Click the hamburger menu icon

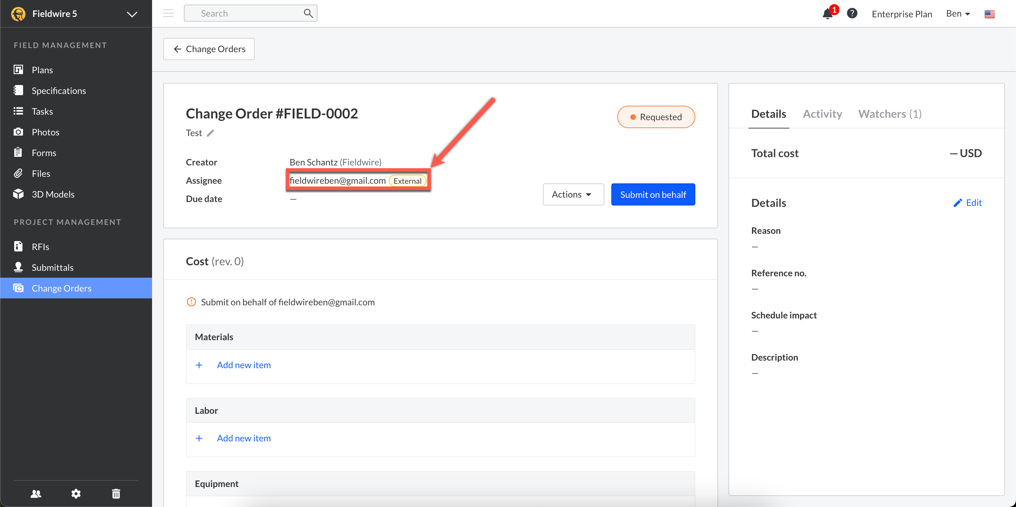[x=168, y=13]
